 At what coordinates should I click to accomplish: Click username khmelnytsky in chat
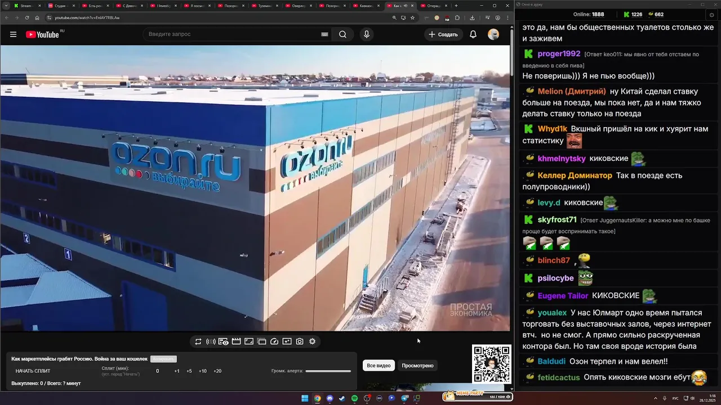click(562, 159)
